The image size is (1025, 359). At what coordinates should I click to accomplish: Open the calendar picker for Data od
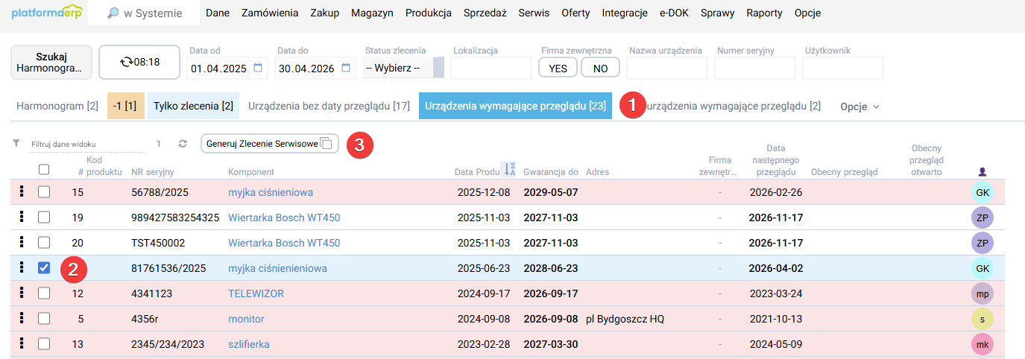tap(259, 68)
